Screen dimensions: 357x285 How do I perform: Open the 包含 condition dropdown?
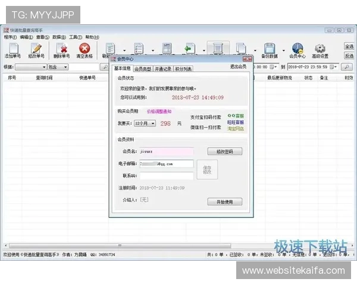click(x=58, y=67)
